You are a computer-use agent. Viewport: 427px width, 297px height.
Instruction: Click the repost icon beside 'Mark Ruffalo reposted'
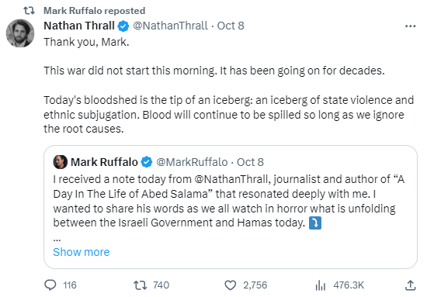click(x=29, y=11)
